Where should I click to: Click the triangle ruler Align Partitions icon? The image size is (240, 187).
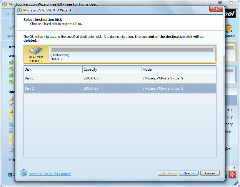click(11, 98)
